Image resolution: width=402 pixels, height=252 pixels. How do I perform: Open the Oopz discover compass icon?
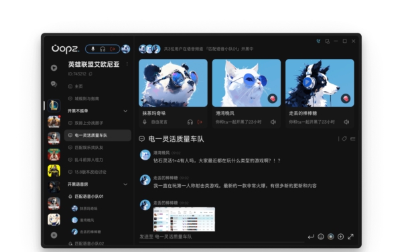tap(54, 68)
